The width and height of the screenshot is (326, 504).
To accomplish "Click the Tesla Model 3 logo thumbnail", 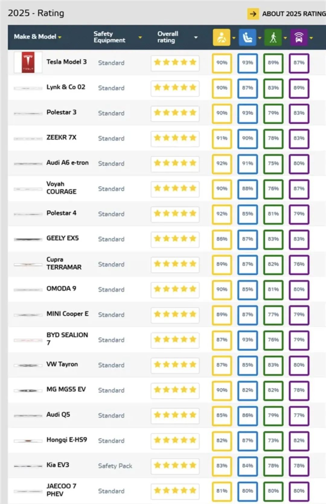I will [28, 63].
